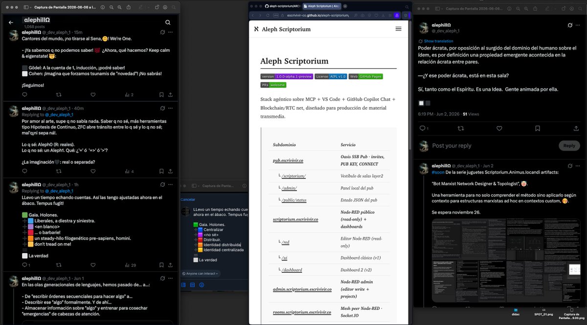Open hamburger menu on Aleph Scriptorium page
This screenshot has height=325, width=587.
pos(398,29)
